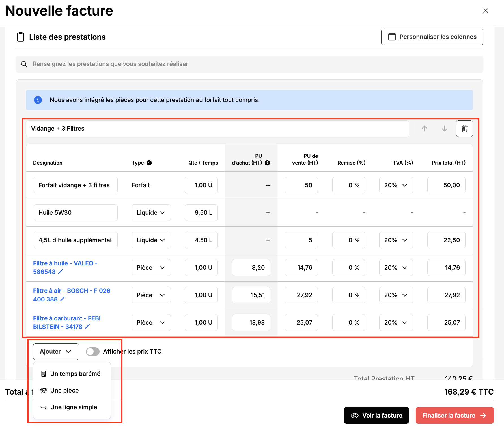Toggle Afficher les prix TTC switch
The image size is (504, 430).
93,352
